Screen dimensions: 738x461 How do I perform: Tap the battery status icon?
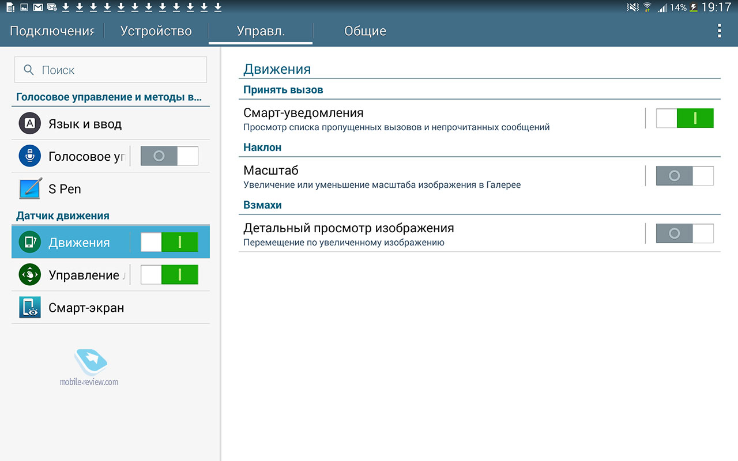[694, 7]
